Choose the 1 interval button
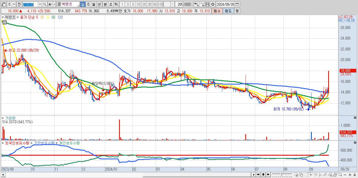The width and height of the screenshot is (358, 178). click(x=122, y=4)
